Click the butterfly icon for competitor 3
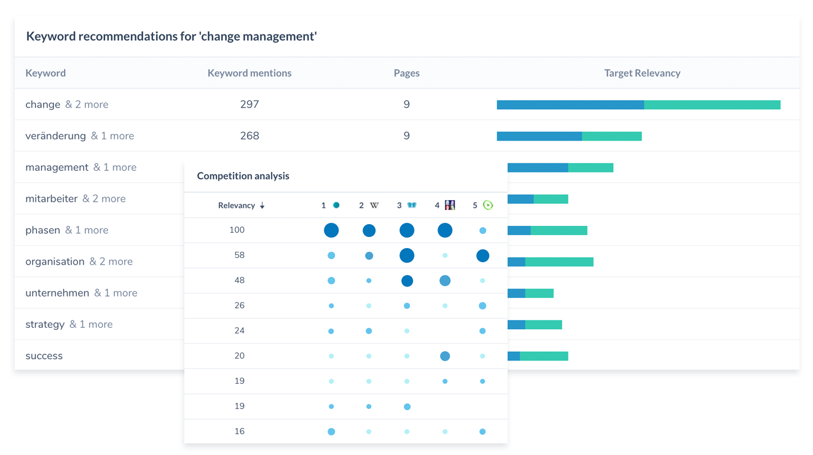The image size is (813, 455). 412,204
